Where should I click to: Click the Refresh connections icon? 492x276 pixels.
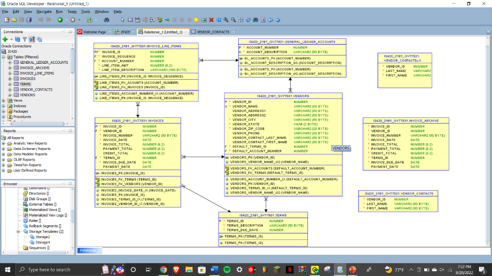[18, 39]
